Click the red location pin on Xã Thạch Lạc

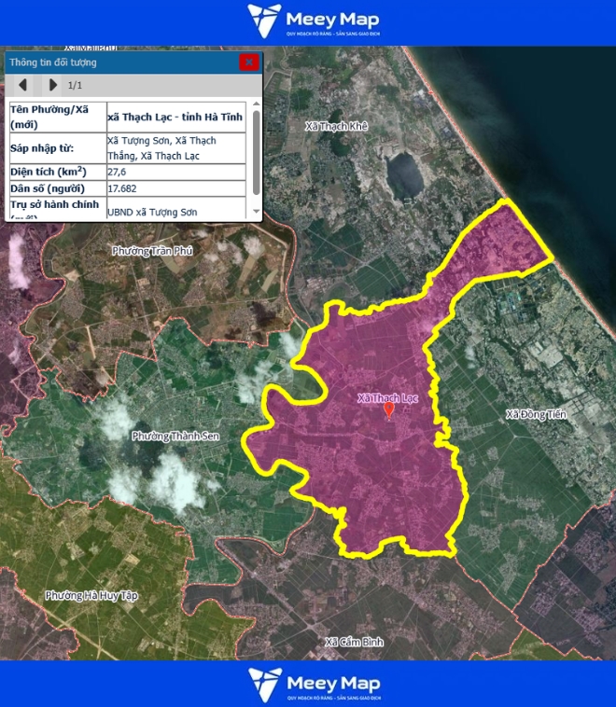point(389,410)
